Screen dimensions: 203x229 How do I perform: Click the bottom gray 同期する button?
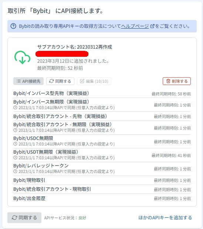tap(24, 217)
